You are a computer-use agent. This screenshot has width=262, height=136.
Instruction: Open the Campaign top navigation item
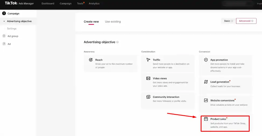(66, 3)
